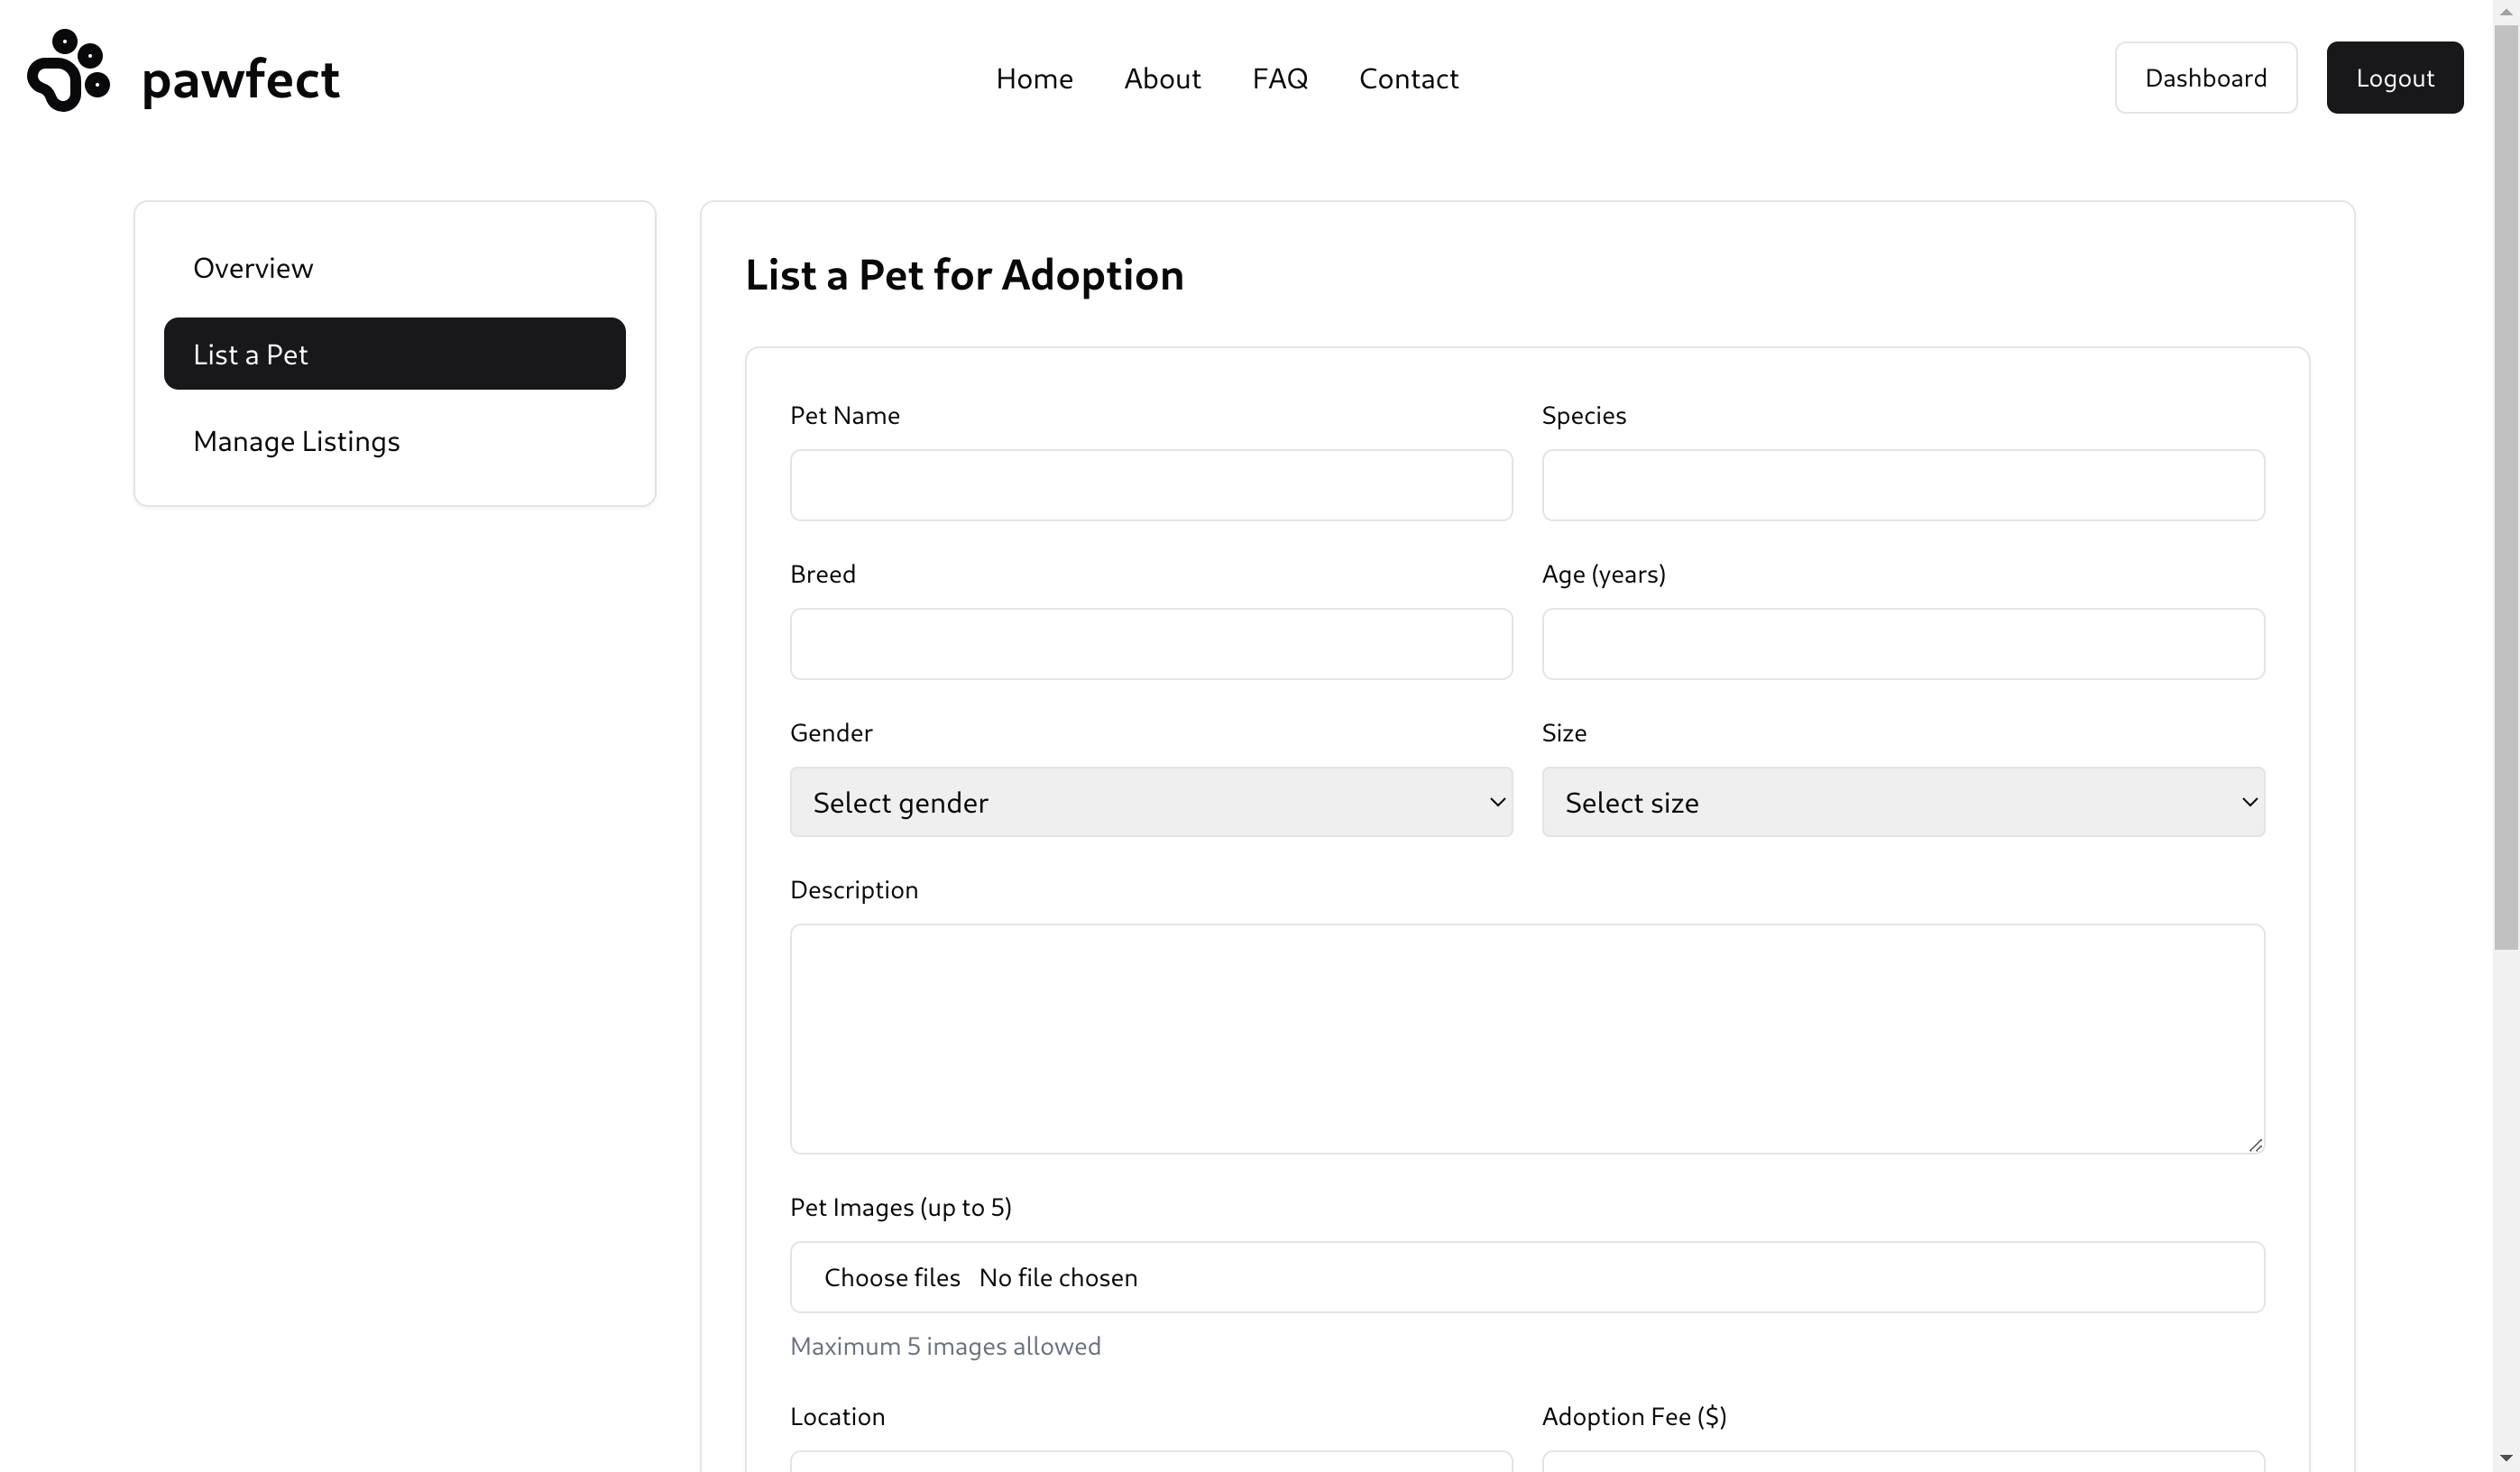Focus the Pet Name input field

point(1151,485)
